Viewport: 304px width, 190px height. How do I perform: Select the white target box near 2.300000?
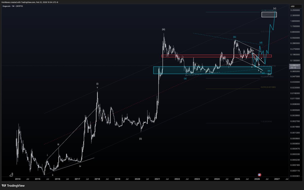point(269,14)
